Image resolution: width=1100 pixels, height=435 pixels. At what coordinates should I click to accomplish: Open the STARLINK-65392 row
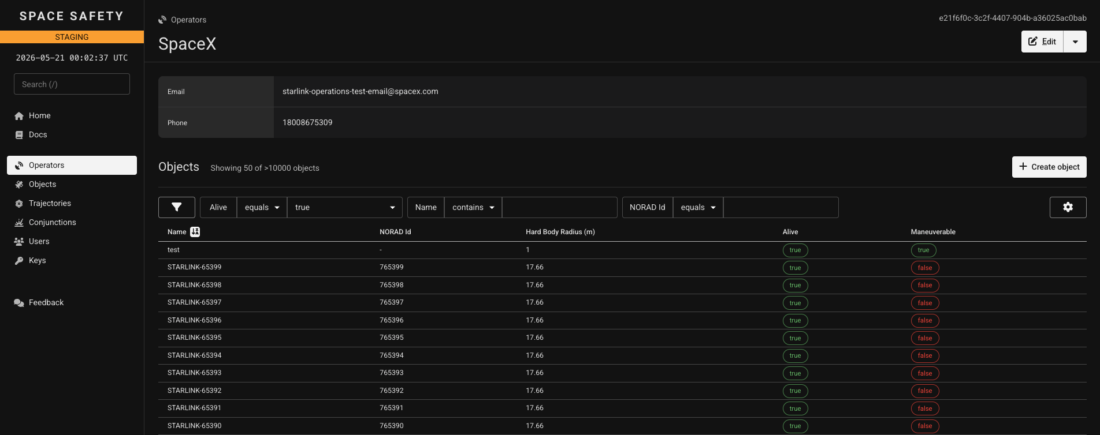click(622, 391)
